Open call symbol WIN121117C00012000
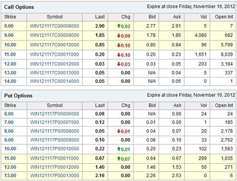 pos(54,64)
